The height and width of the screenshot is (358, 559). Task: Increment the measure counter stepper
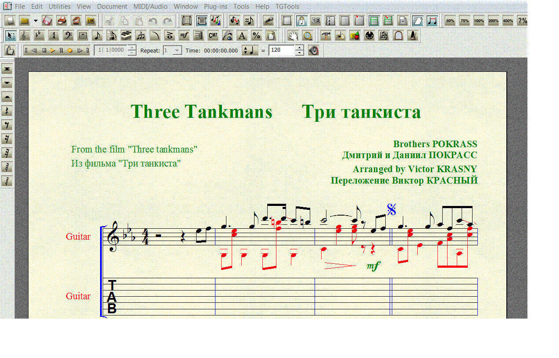point(132,48)
